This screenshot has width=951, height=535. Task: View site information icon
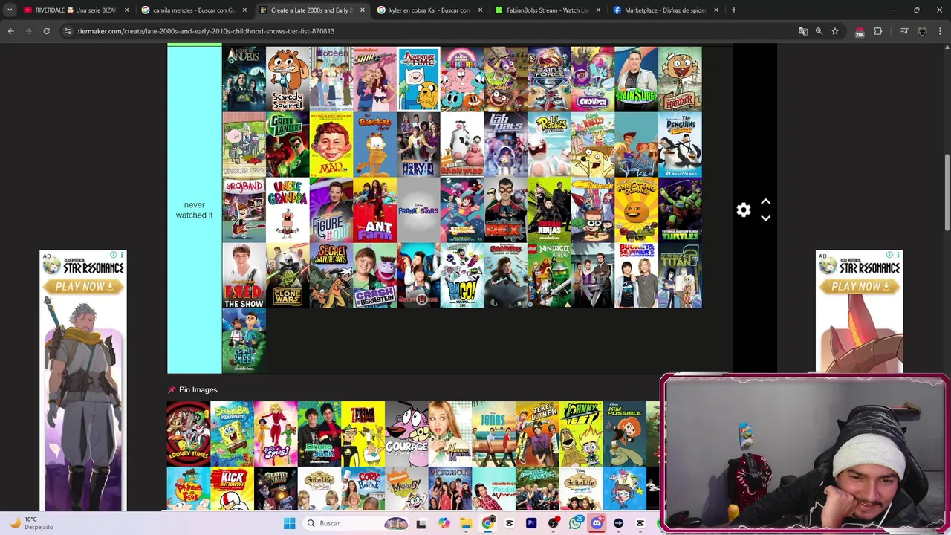[68, 31]
